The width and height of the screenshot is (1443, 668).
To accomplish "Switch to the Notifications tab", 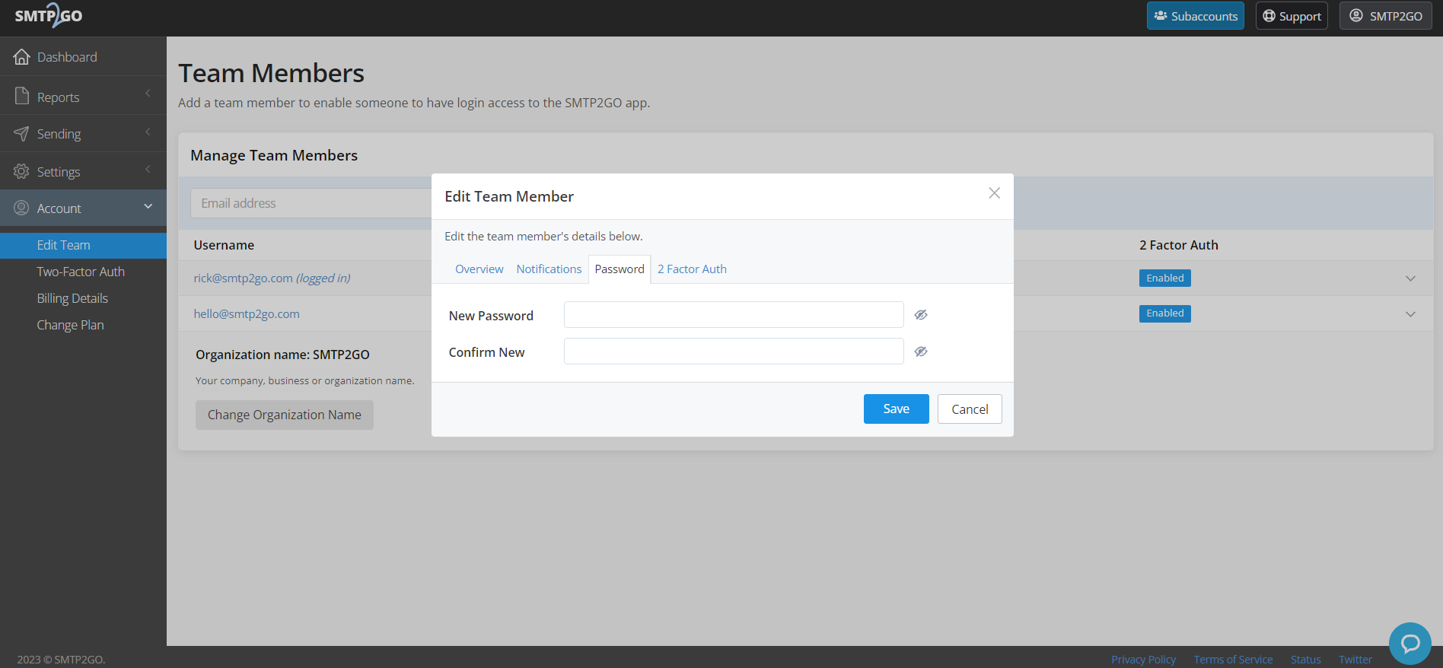I will click(549, 269).
